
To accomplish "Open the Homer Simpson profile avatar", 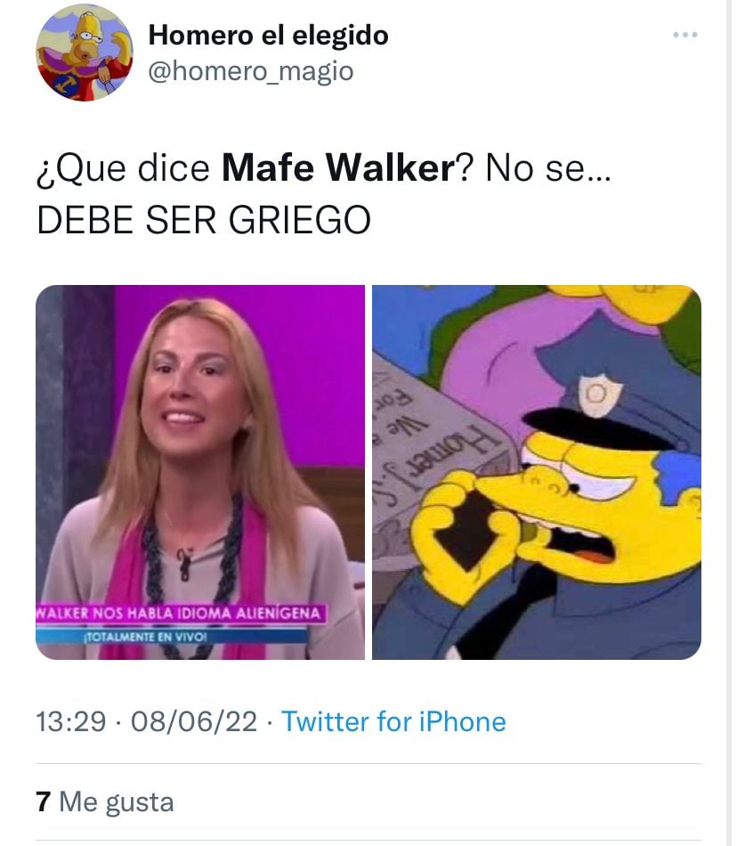I will tap(84, 53).
